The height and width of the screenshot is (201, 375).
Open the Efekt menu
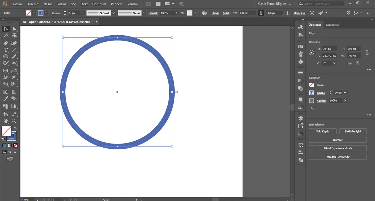(84, 4)
